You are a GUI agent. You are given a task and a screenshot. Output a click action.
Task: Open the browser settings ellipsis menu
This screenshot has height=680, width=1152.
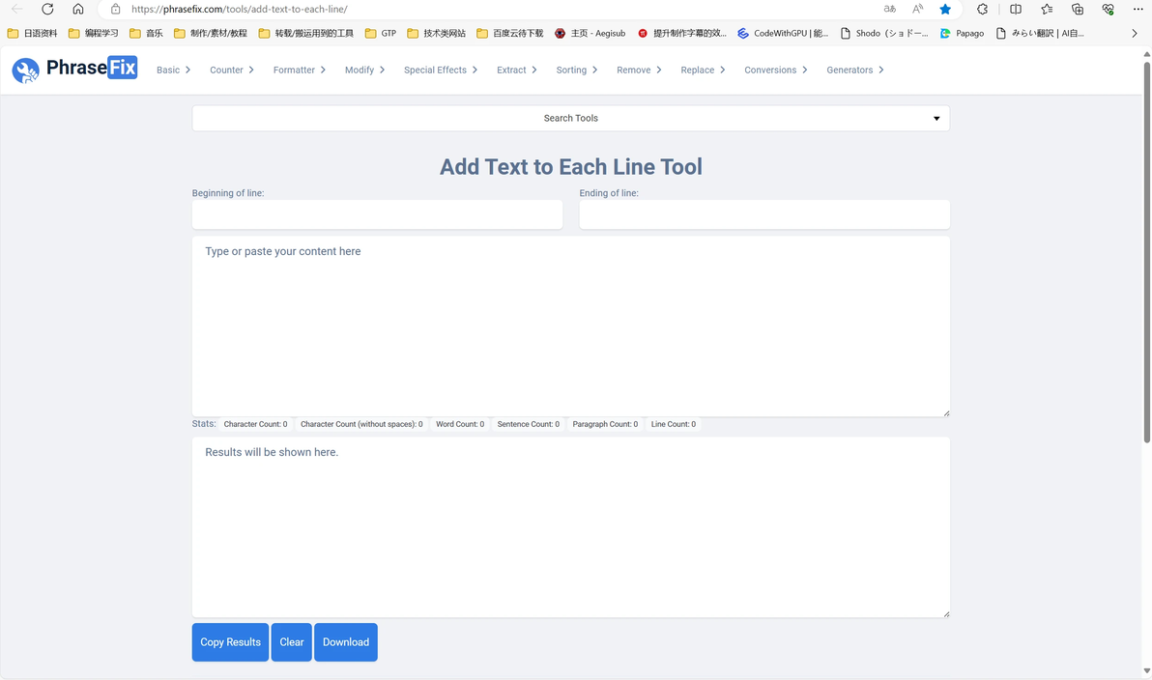click(x=1138, y=9)
